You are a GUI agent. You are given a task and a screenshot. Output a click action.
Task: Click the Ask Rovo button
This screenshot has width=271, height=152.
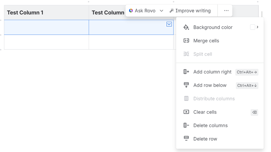click(142, 11)
